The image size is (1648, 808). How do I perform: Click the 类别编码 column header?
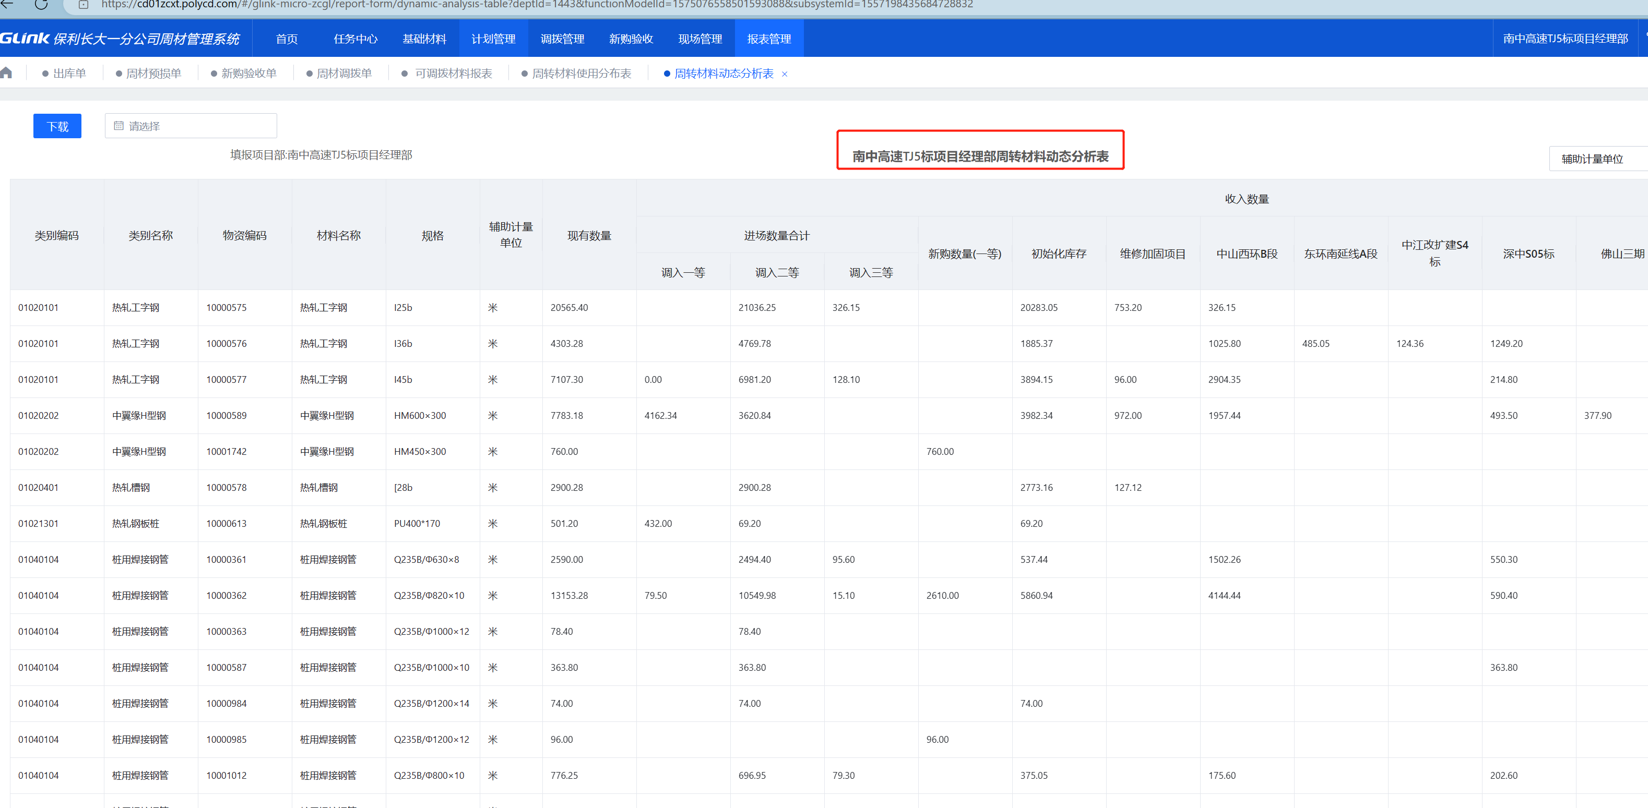coord(57,235)
